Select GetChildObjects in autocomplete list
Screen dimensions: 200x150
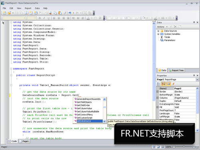coord(84,102)
